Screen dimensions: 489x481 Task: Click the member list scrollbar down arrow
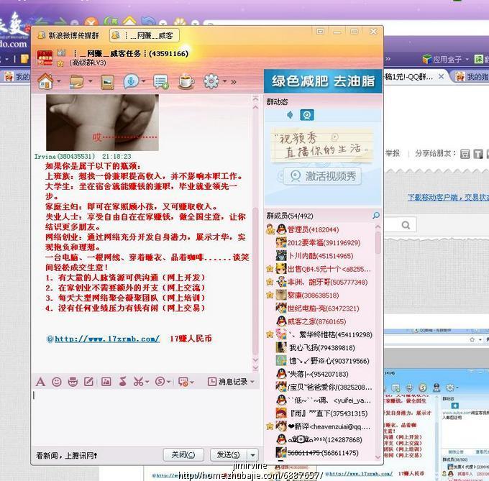coord(378,457)
